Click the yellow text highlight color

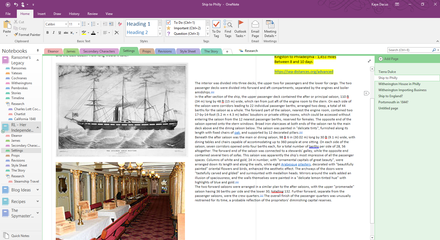[84, 33]
